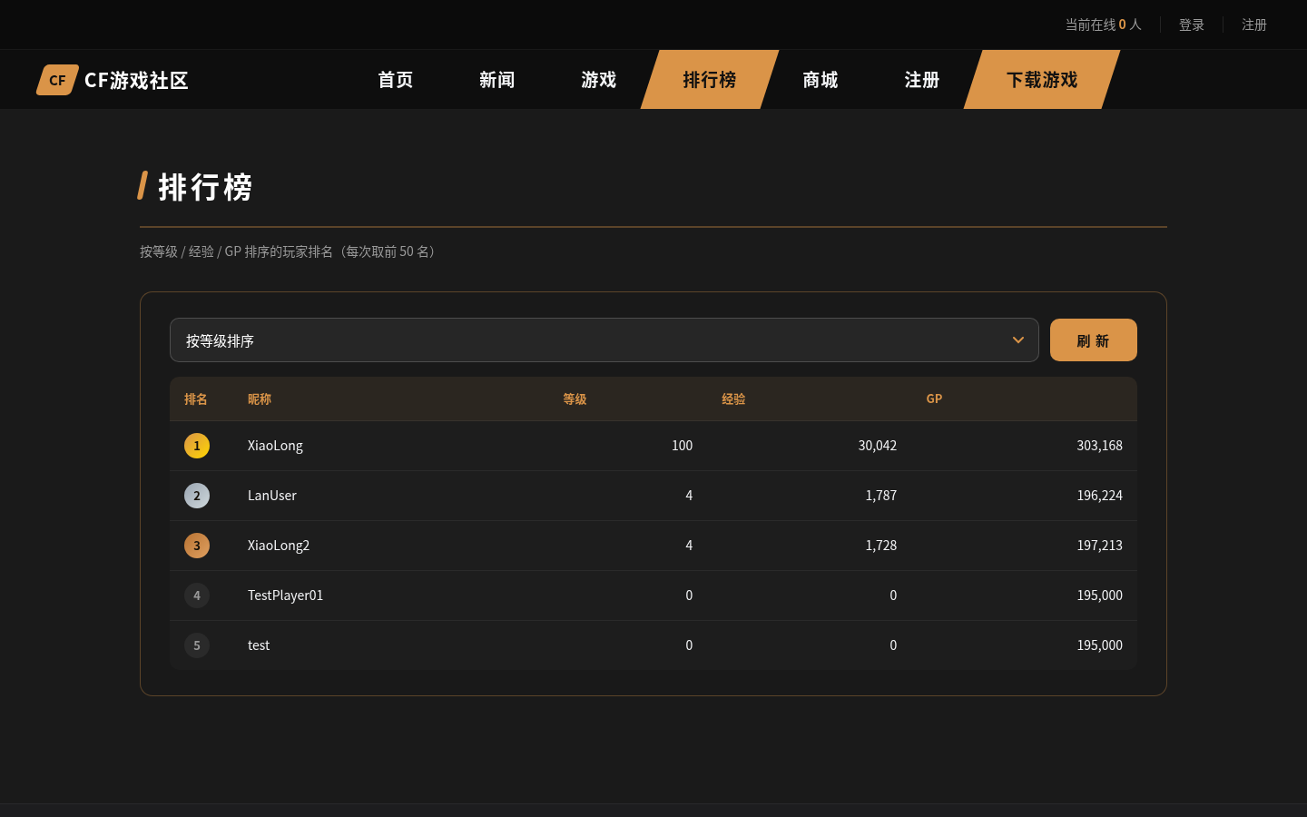Click the rank 5 badge

tap(197, 645)
